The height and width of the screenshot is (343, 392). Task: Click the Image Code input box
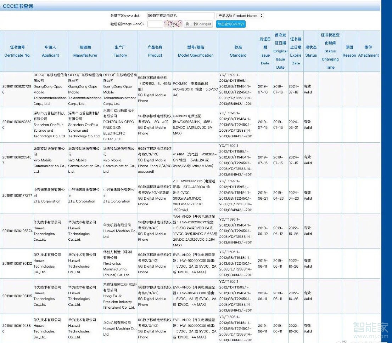[155, 24]
